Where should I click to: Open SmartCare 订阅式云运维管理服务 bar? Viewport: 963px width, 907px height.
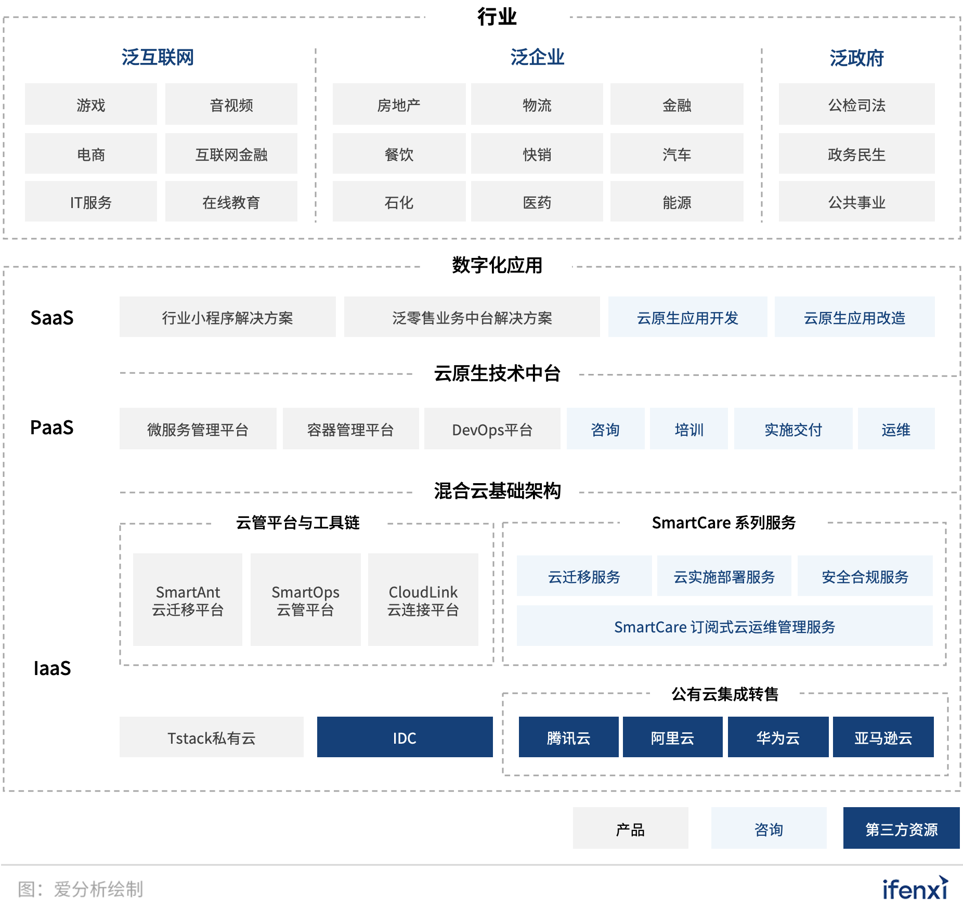coord(724,626)
